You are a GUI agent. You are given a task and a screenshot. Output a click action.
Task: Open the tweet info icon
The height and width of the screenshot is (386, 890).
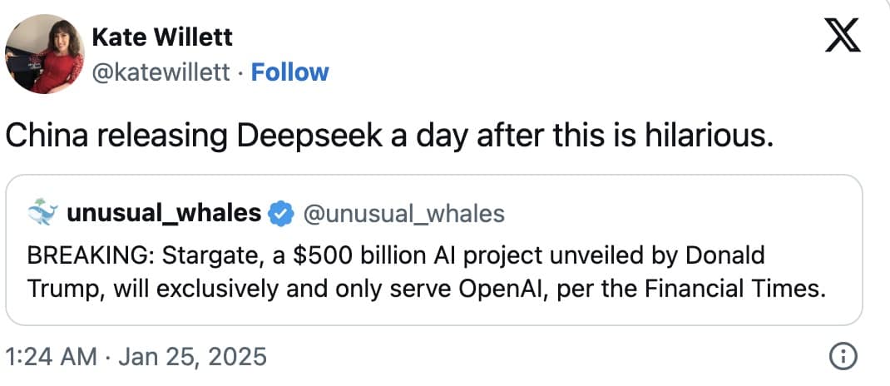point(843,357)
